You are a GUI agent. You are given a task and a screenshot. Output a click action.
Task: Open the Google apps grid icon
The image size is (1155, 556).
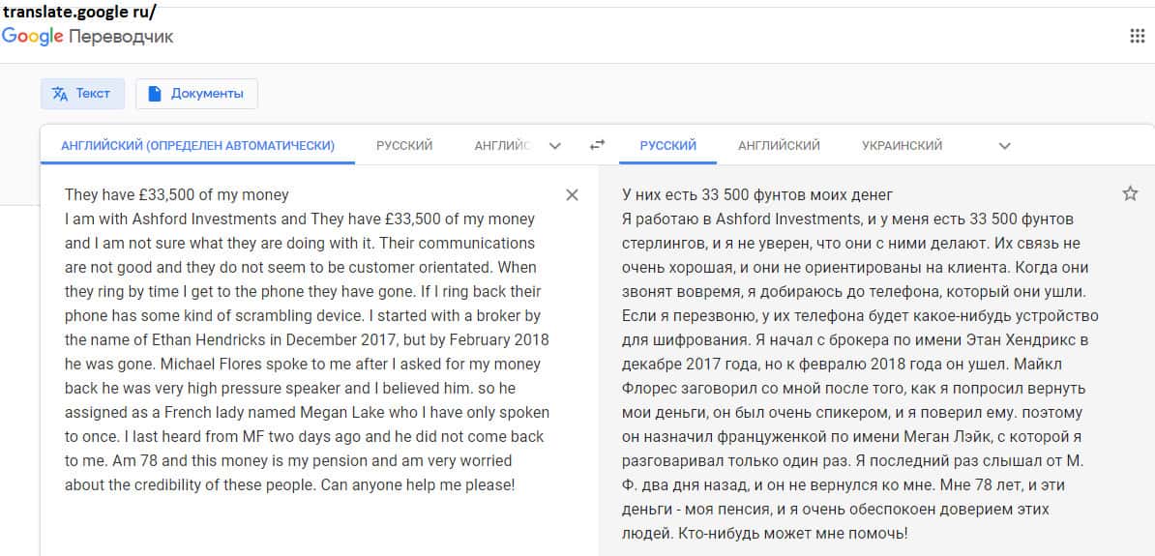[1137, 37]
